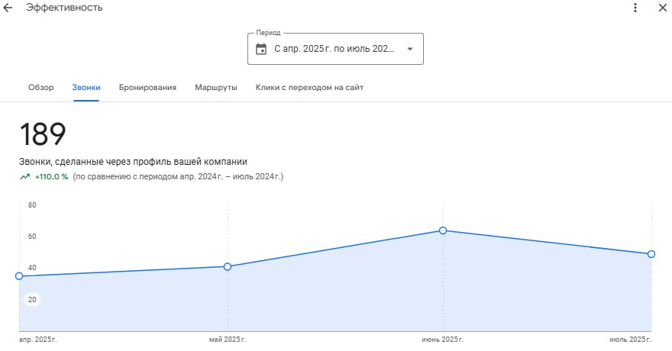Viewport: 672px width, 351px height.
Task: Open the date range starting С апр. 2025
Action: click(334, 49)
